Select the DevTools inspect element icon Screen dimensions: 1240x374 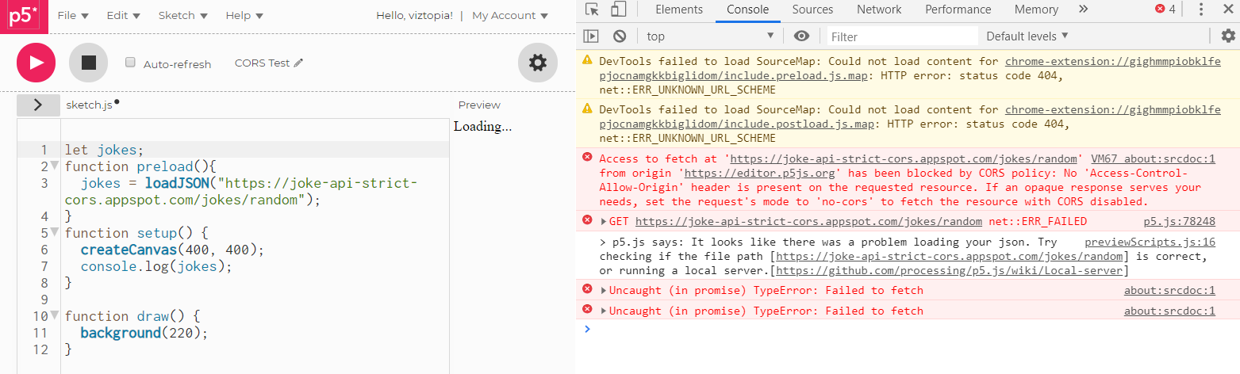pos(592,10)
